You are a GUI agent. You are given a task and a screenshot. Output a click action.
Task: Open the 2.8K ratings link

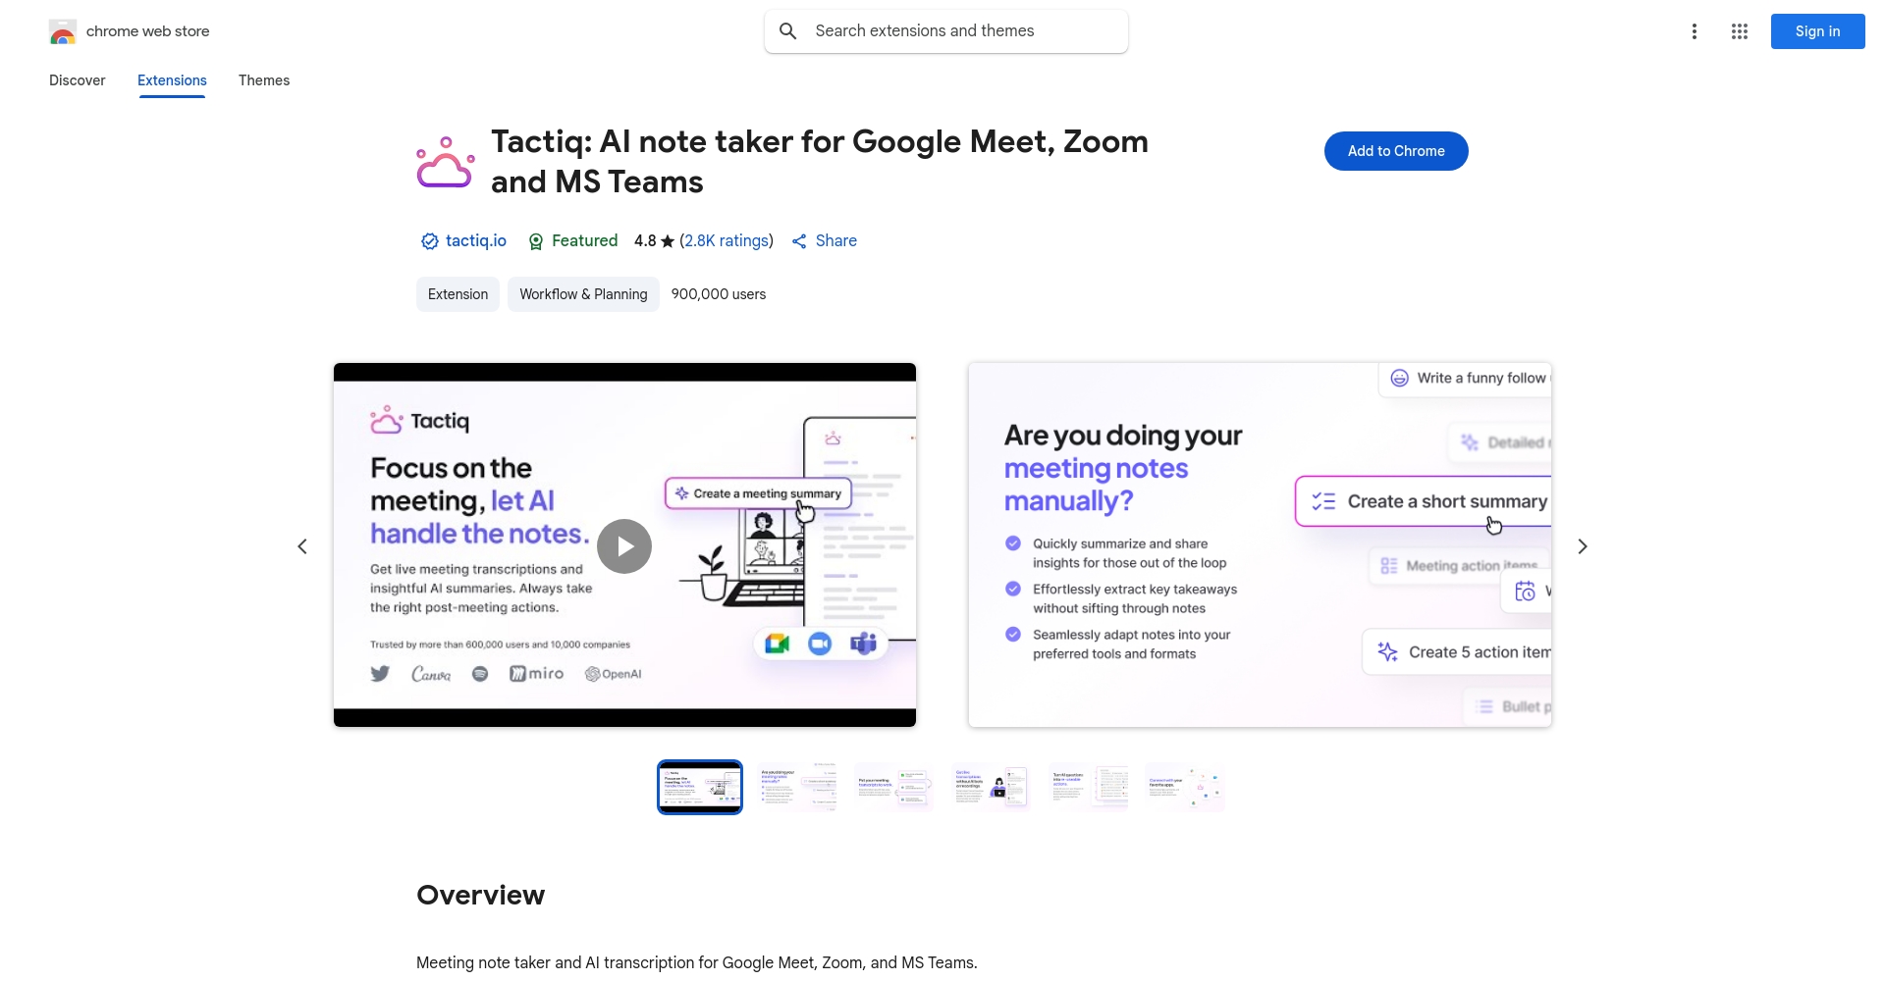727,241
